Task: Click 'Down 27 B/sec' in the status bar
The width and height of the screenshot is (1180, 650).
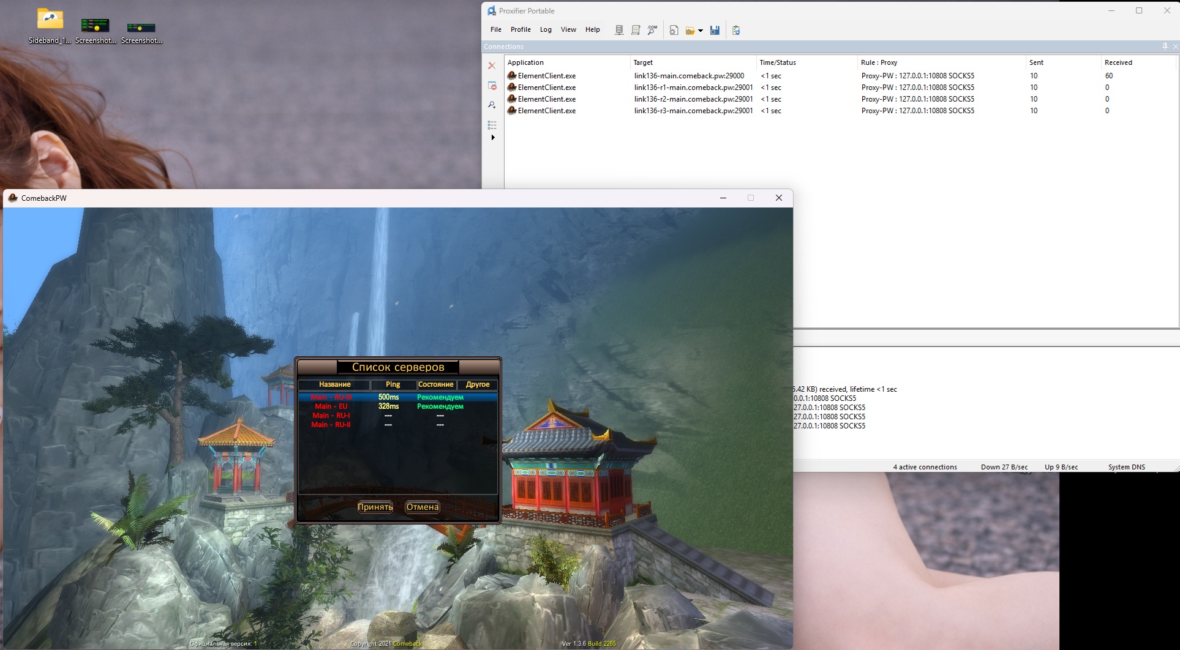Action: pyautogui.click(x=1004, y=467)
